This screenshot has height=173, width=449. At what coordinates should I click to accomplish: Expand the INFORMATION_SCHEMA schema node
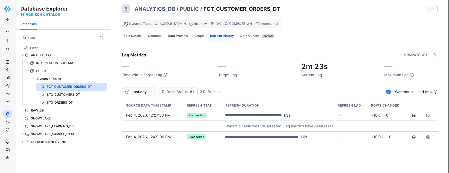click(28, 63)
